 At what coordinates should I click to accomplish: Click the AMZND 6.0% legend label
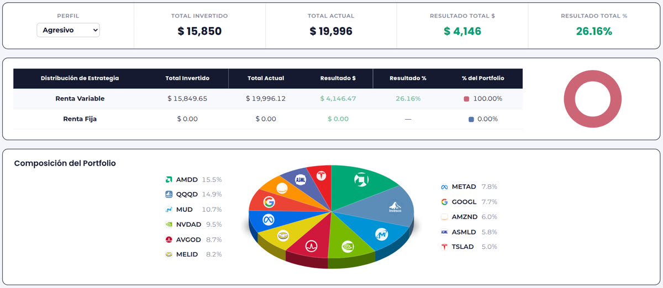click(x=475, y=217)
